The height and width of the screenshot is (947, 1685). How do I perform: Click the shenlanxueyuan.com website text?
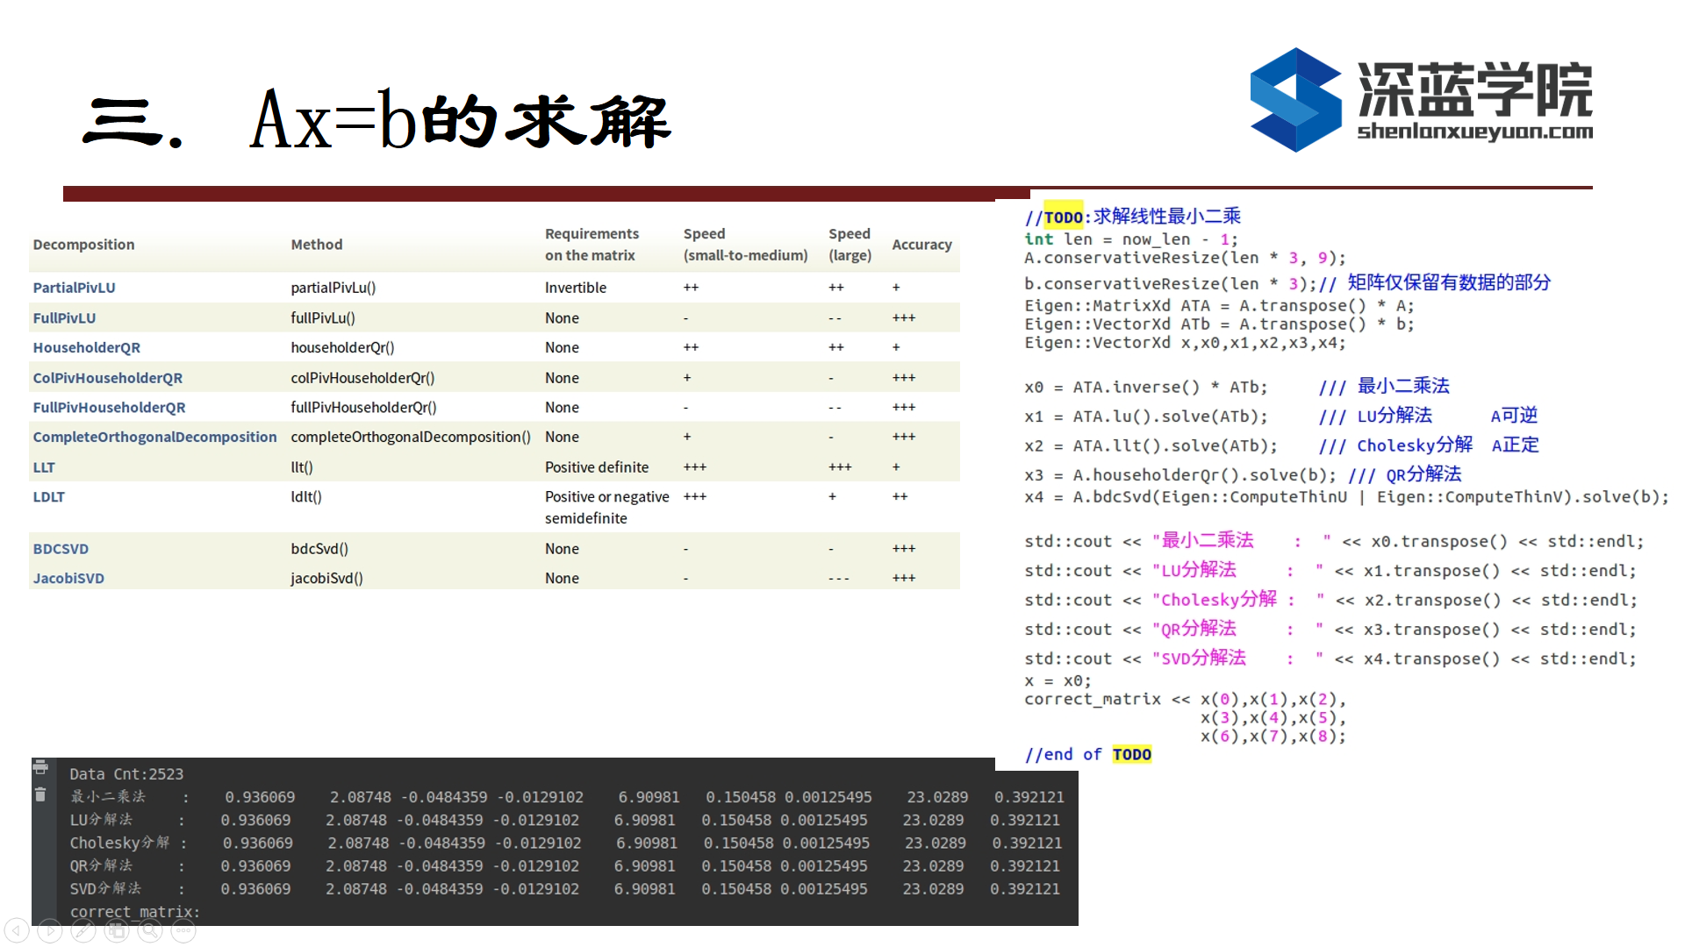1474,132
